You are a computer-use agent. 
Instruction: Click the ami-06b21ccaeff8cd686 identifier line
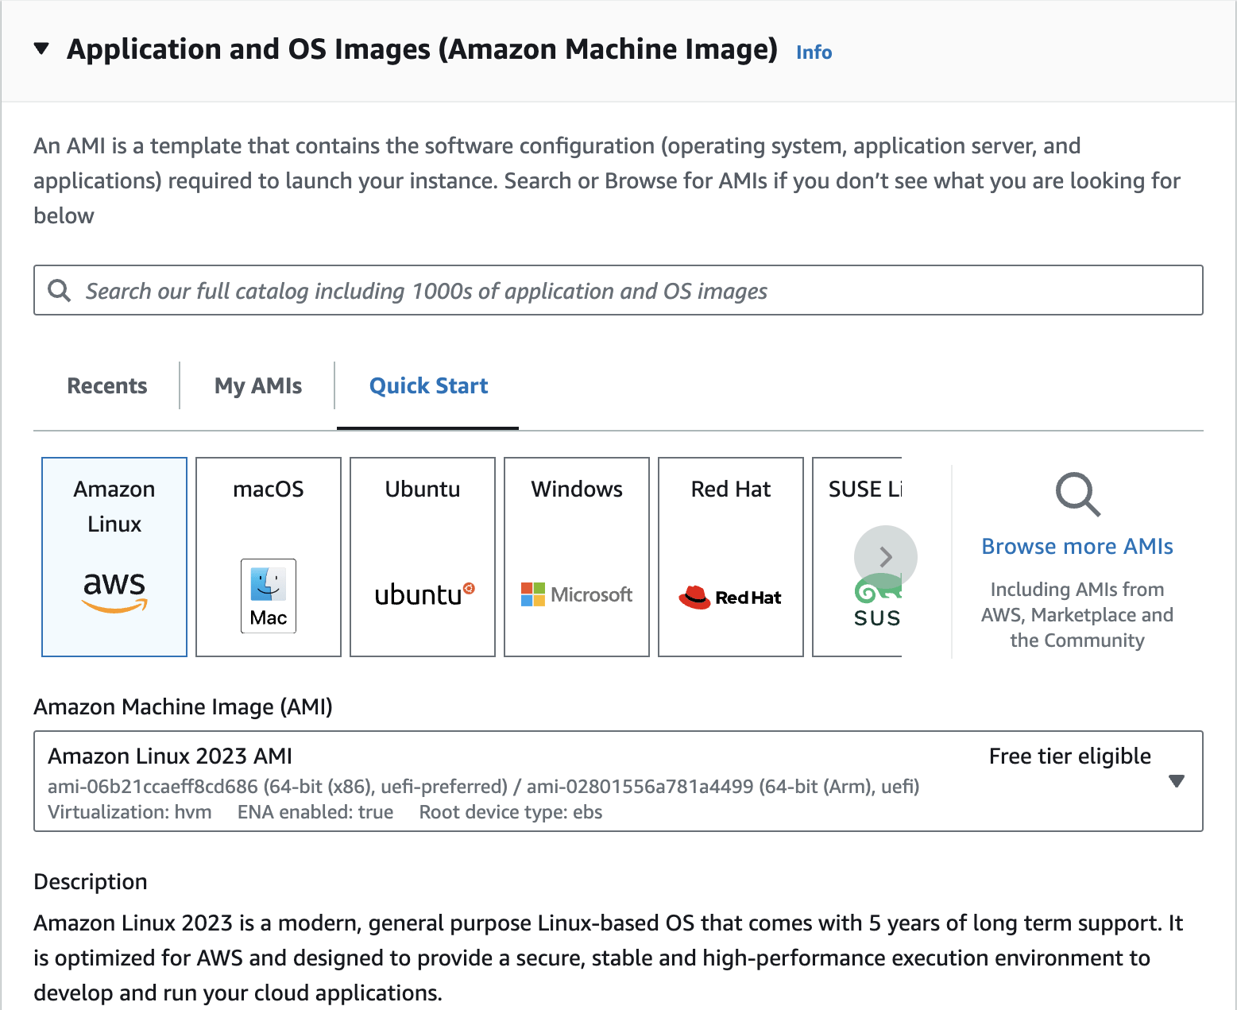point(484,787)
